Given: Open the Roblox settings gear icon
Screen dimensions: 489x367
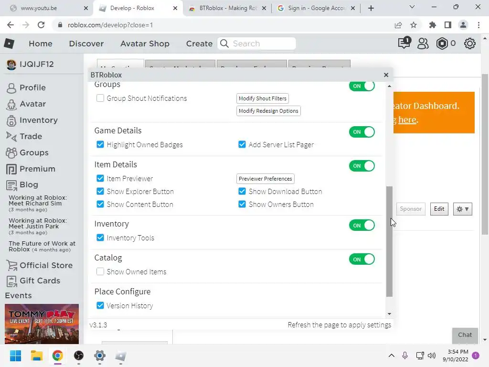Looking at the screenshot, I should [470, 43].
